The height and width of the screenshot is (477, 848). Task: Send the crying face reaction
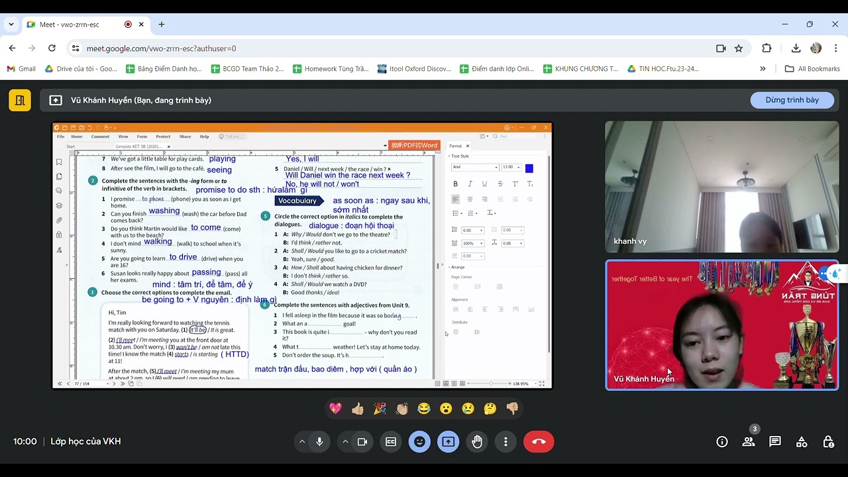click(x=468, y=409)
